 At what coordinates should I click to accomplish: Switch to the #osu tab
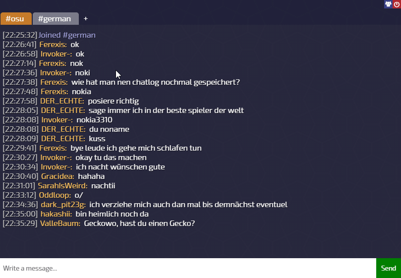(16, 19)
